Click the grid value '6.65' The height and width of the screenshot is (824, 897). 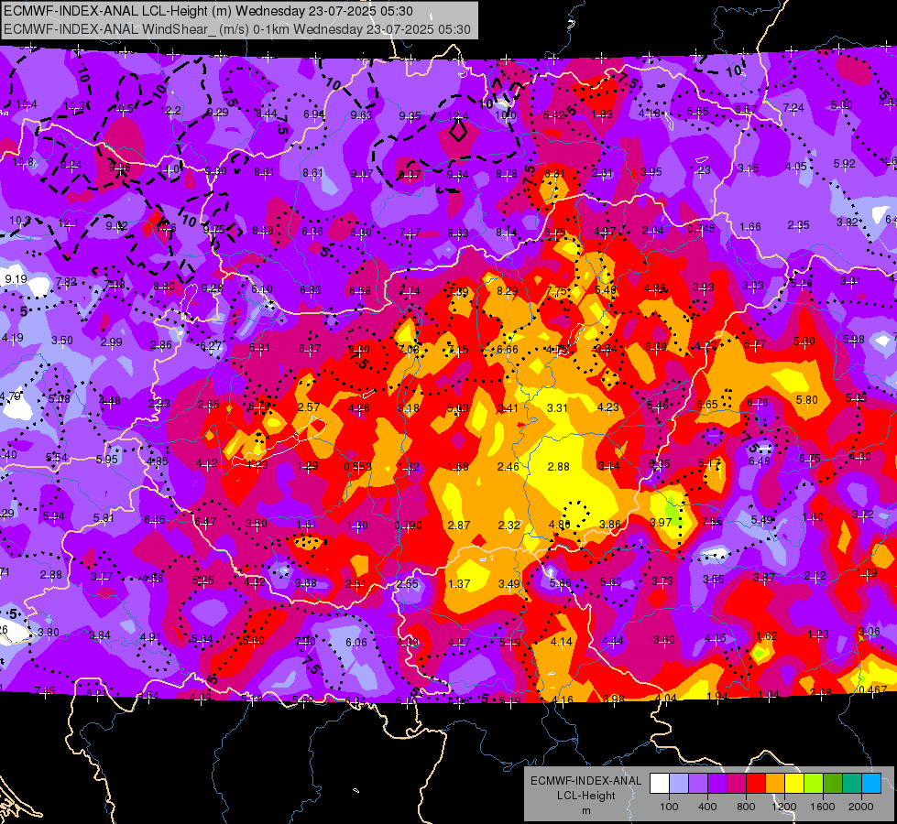click(x=707, y=405)
